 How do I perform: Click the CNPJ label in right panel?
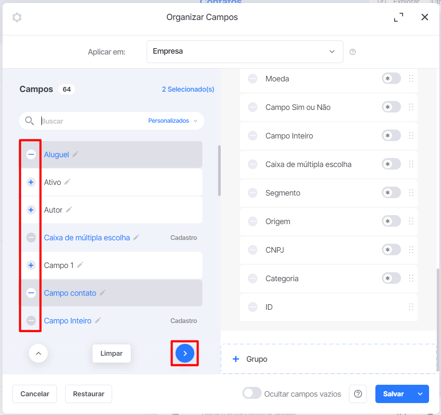pos(275,250)
